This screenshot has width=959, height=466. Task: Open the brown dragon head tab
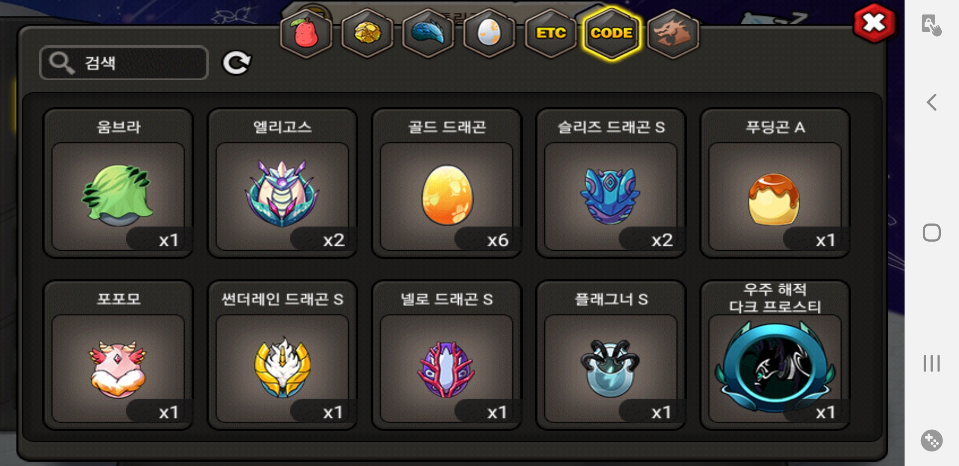tap(673, 34)
